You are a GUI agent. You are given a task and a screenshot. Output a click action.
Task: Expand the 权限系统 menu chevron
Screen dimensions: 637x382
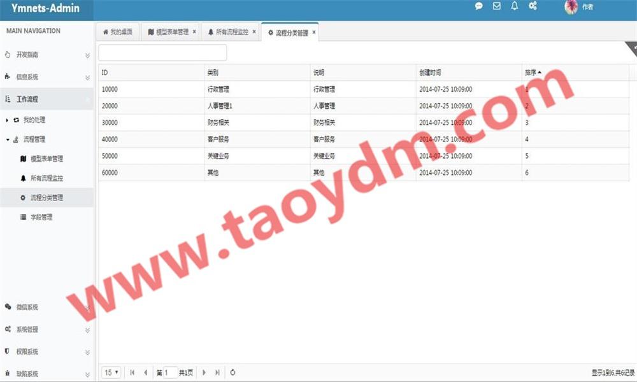click(87, 352)
